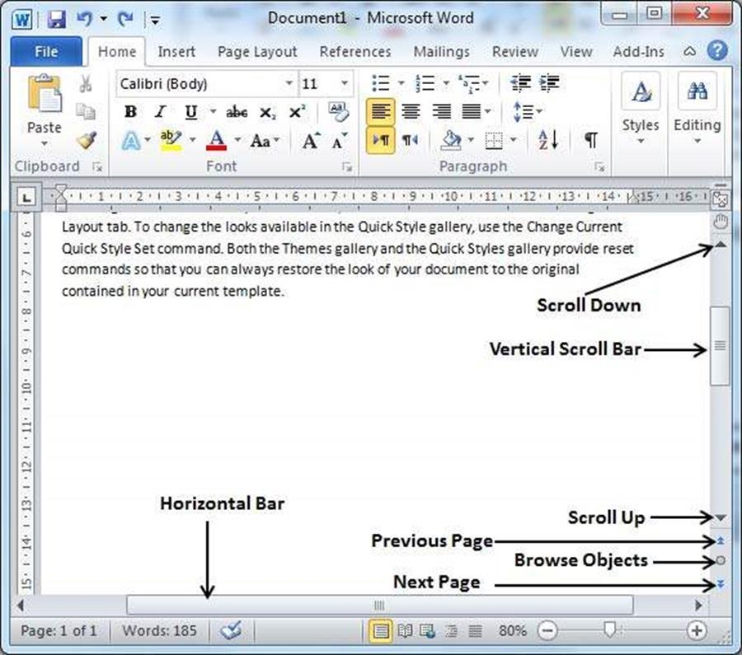Open Font dialog launcher
742x655 pixels.
coord(347,166)
